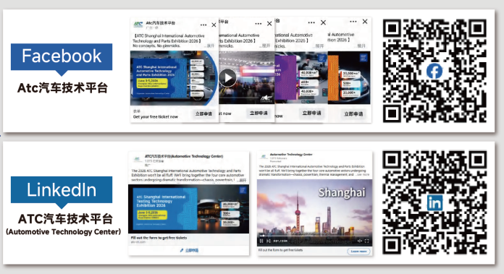Skip forward in the Shanghai video
This screenshot has width=504, height=274.
point(269,241)
